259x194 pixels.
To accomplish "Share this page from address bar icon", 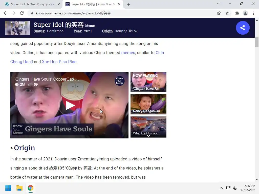I will [219, 13].
